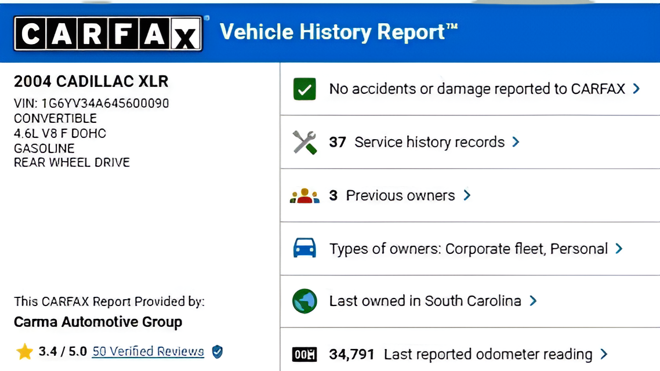Viewport: 660px width, 371px height.
Task: Click the green checkmark no-accidents icon
Action: point(304,89)
